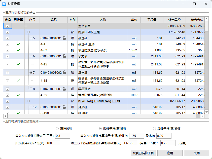
Task: Uncheck the 砖基础 item 5 checkbox
Action: click(x=8, y=38)
